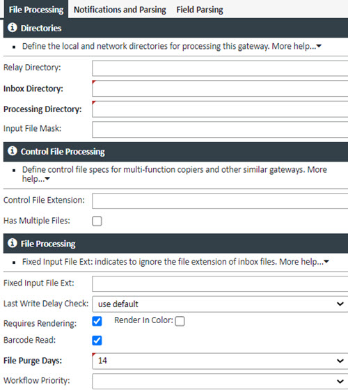Expand More help under Directories
Image resolution: width=348 pixels, height=390 pixels.
[x=296, y=46]
